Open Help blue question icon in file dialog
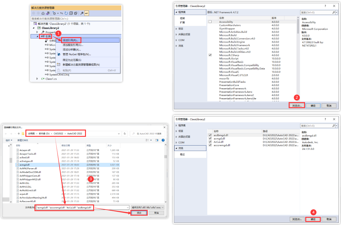This screenshot has height=225, width=341. (163, 140)
